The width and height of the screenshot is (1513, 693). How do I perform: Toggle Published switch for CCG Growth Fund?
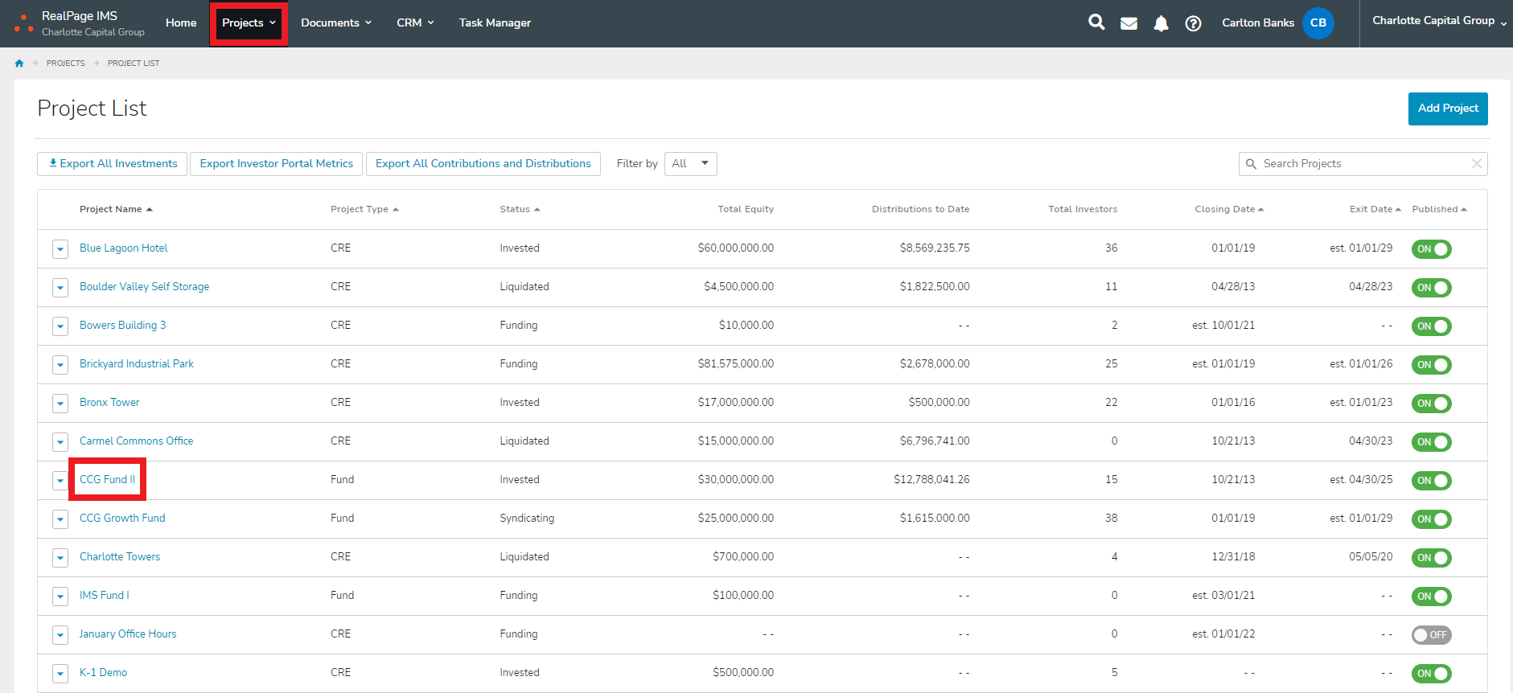click(1431, 519)
